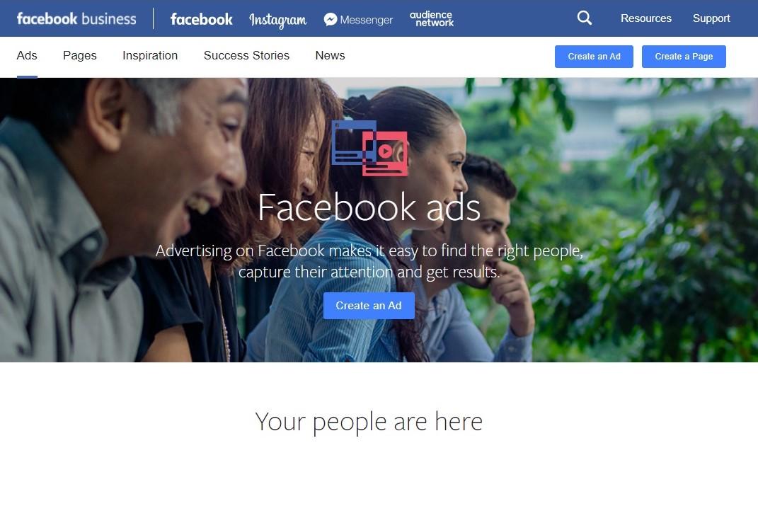This screenshot has height=506, width=758.
Task: Open the Support menu
Action: (x=711, y=18)
